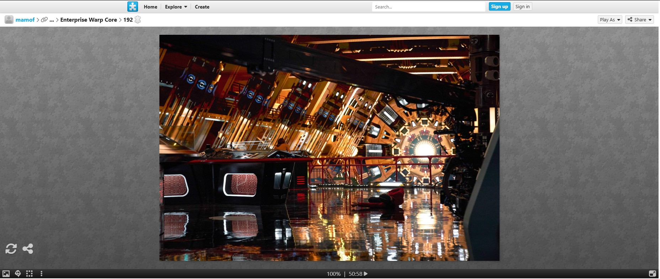Viewport: 660px width, 279px height.
Task: Click the Sign in button
Action: 522,7
